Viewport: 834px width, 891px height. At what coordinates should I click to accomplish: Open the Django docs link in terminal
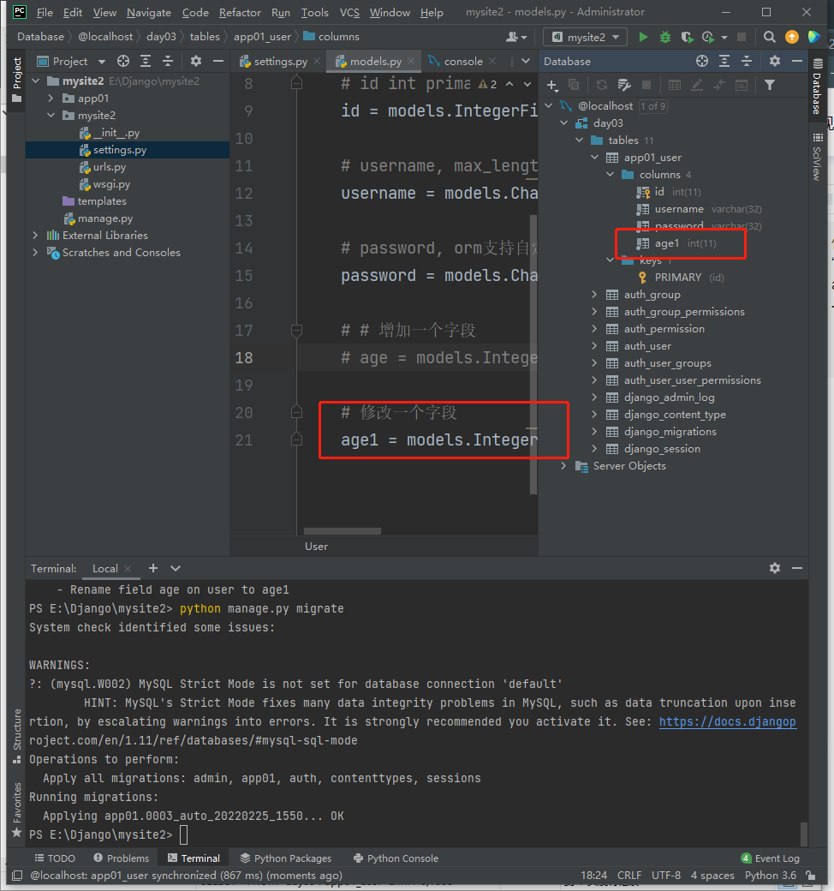pyautogui.click(x=727, y=721)
